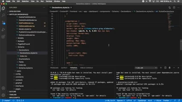Expand the PageNotFound folder
Image resolution: width=182 pixels, height=102 pixels.
click(x=24, y=44)
